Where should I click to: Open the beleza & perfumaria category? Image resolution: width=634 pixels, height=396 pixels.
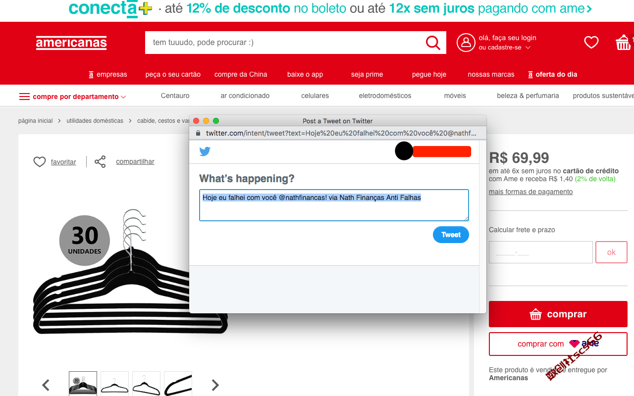(528, 96)
